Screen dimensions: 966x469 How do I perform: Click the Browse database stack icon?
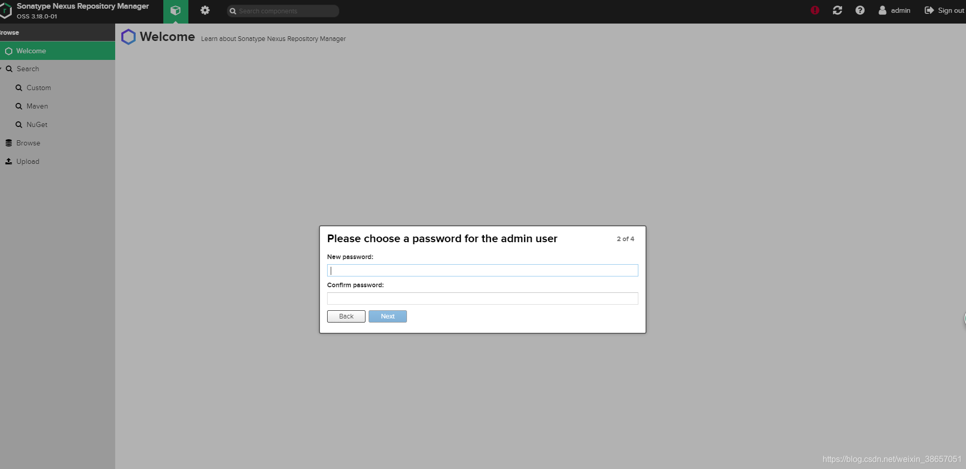click(9, 143)
